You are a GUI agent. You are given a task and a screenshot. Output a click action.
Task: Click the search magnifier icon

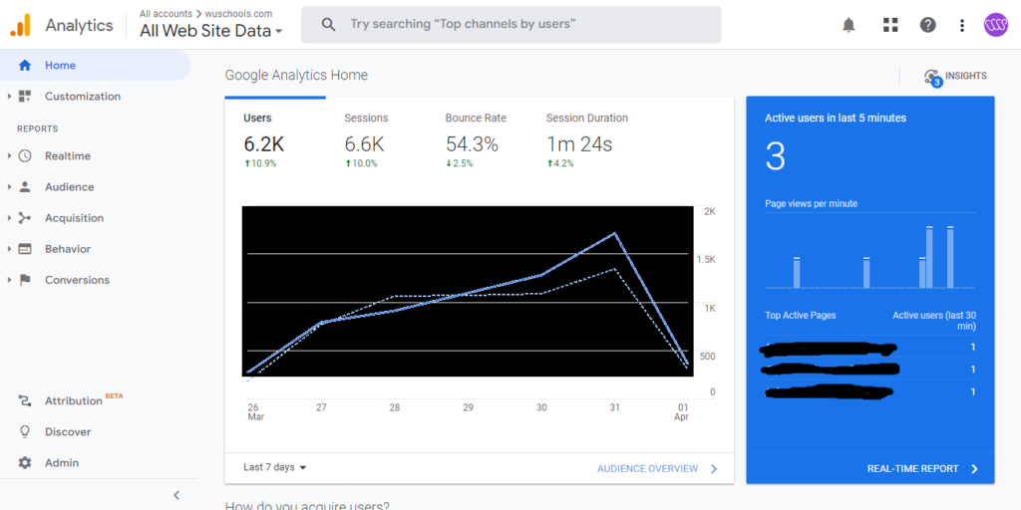pyautogui.click(x=329, y=25)
